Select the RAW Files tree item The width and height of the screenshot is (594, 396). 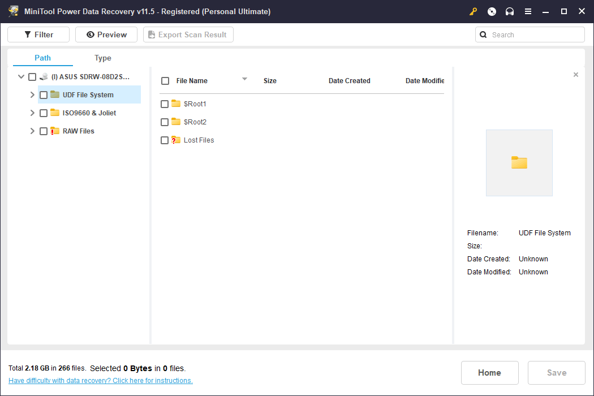[79, 131]
